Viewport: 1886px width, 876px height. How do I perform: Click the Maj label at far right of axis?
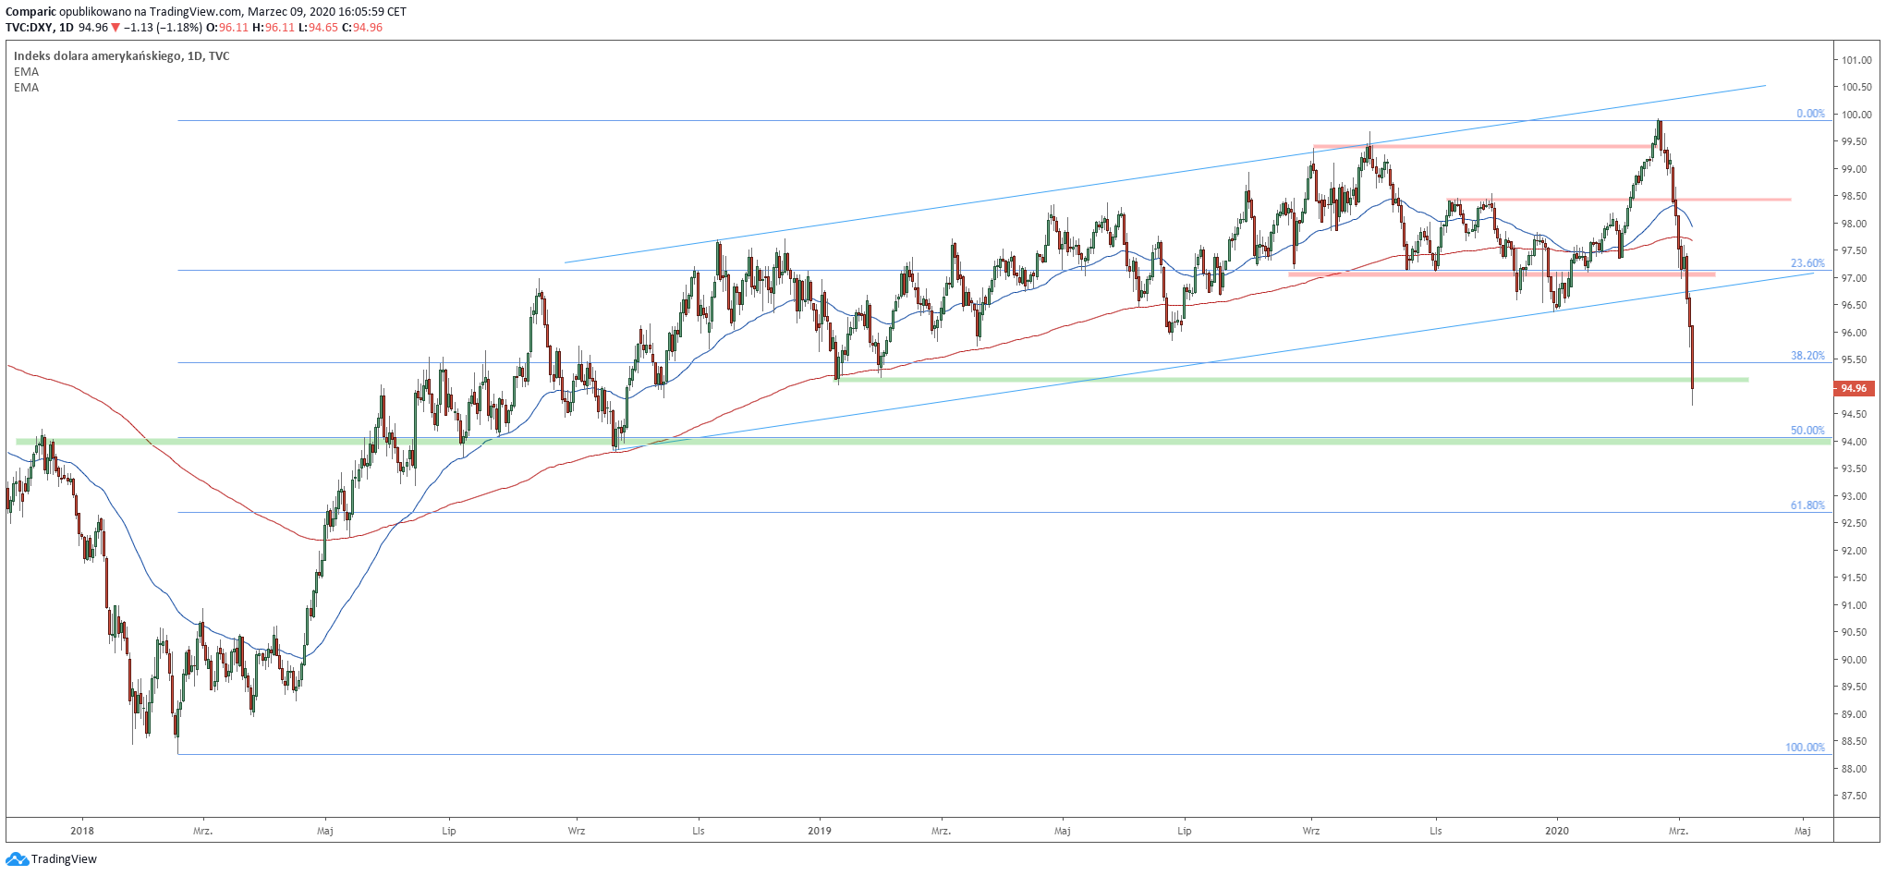1802,831
